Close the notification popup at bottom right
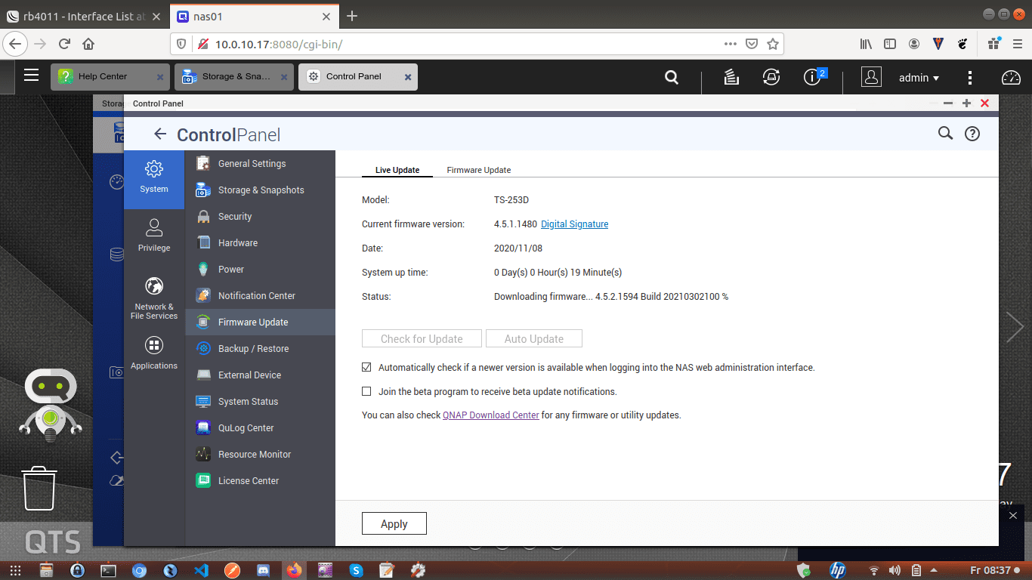1032x580 pixels. [x=1013, y=515]
